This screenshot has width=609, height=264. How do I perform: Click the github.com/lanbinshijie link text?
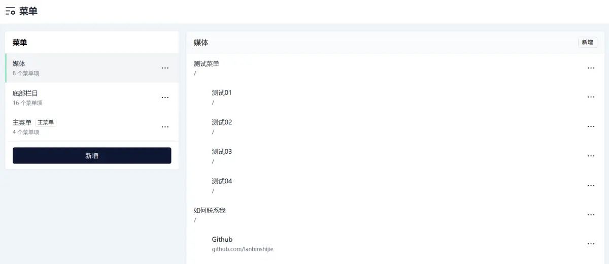(243, 249)
